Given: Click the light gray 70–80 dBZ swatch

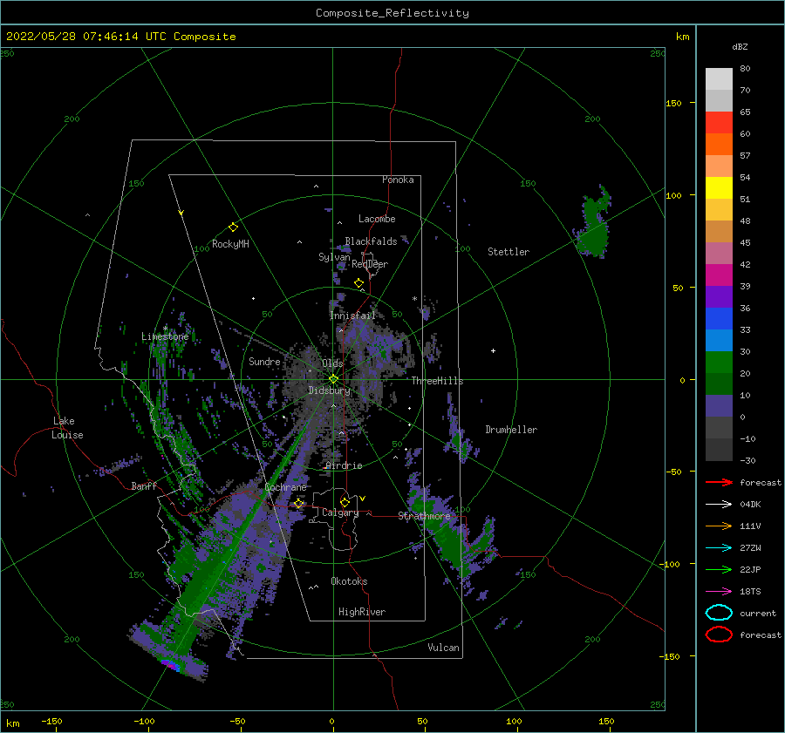Looking at the screenshot, I should (x=719, y=78).
